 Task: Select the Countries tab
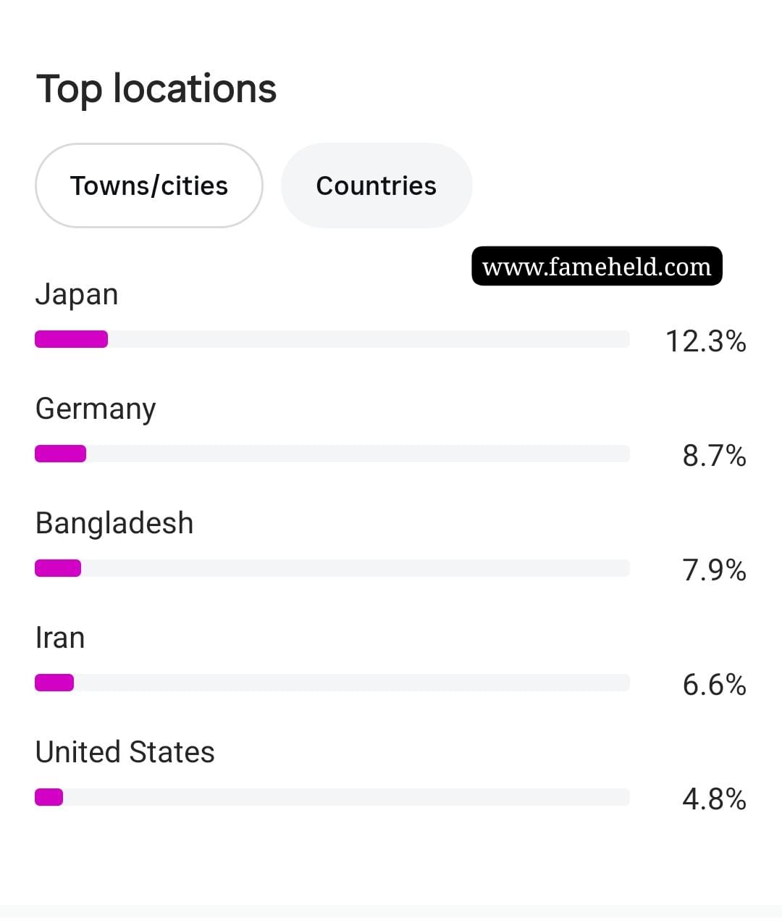click(x=377, y=186)
